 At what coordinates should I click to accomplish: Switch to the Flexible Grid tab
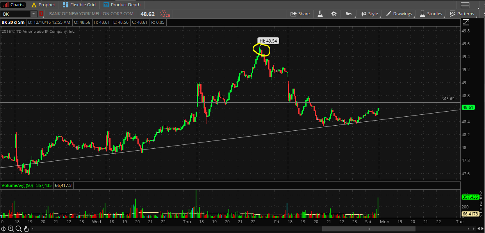pos(78,5)
